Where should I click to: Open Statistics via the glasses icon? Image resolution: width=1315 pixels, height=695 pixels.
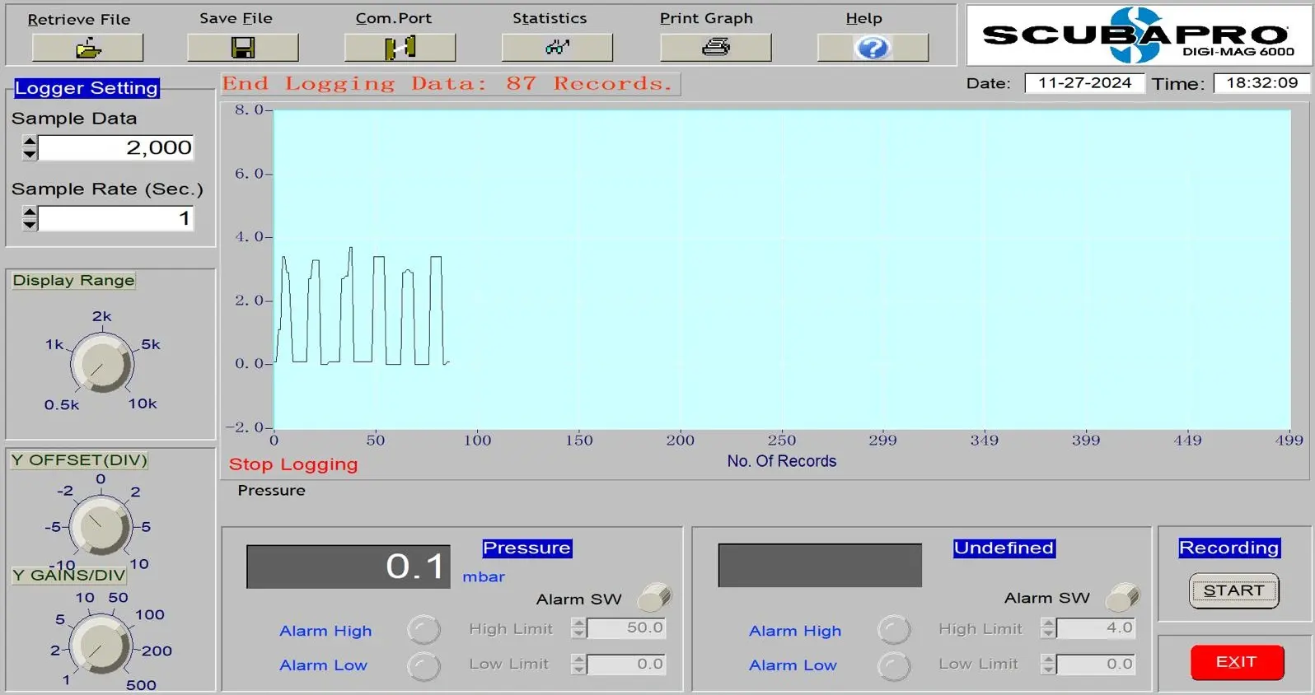point(557,48)
